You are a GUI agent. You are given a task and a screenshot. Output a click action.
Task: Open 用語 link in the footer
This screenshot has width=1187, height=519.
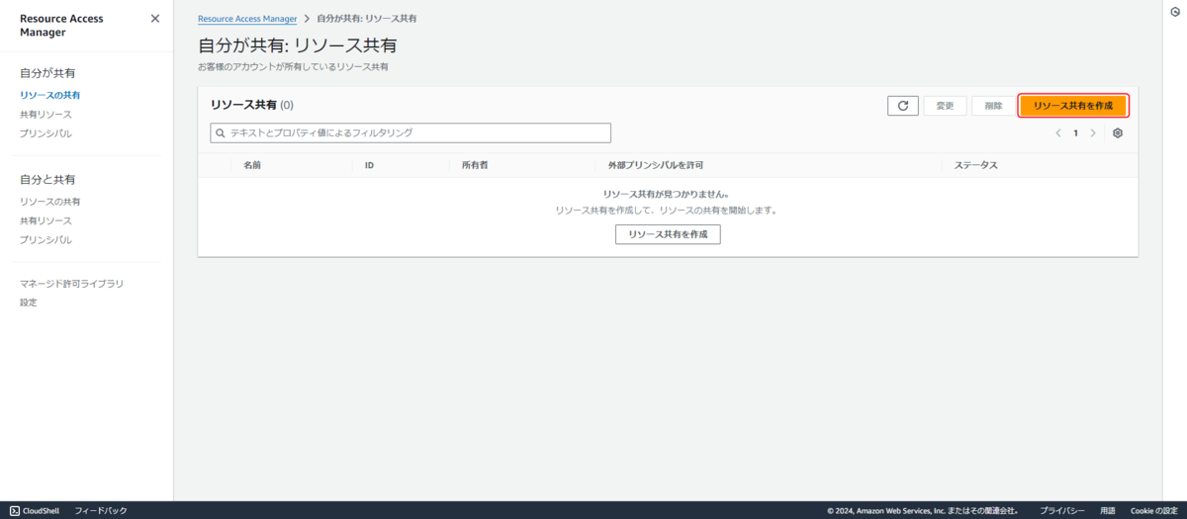pos(1108,510)
